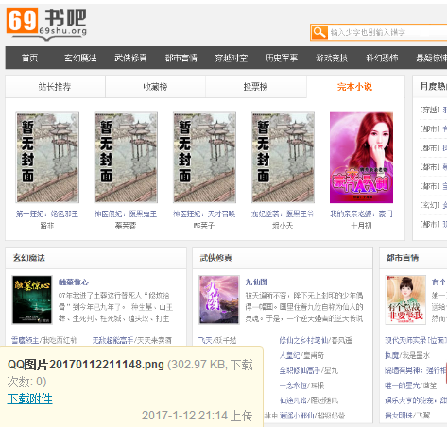This screenshot has width=447, height=427.
Task: Open the 第一狂妃 book title link
Action: click(47, 214)
